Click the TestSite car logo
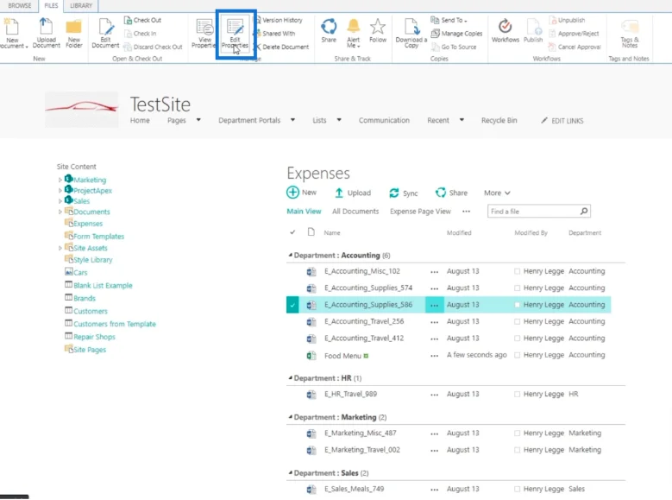The height and width of the screenshot is (500, 672). (81, 109)
